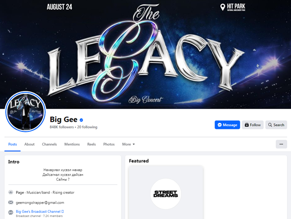The image size is (291, 219).
Task: Open the 20 following link
Action: [x=87, y=127]
